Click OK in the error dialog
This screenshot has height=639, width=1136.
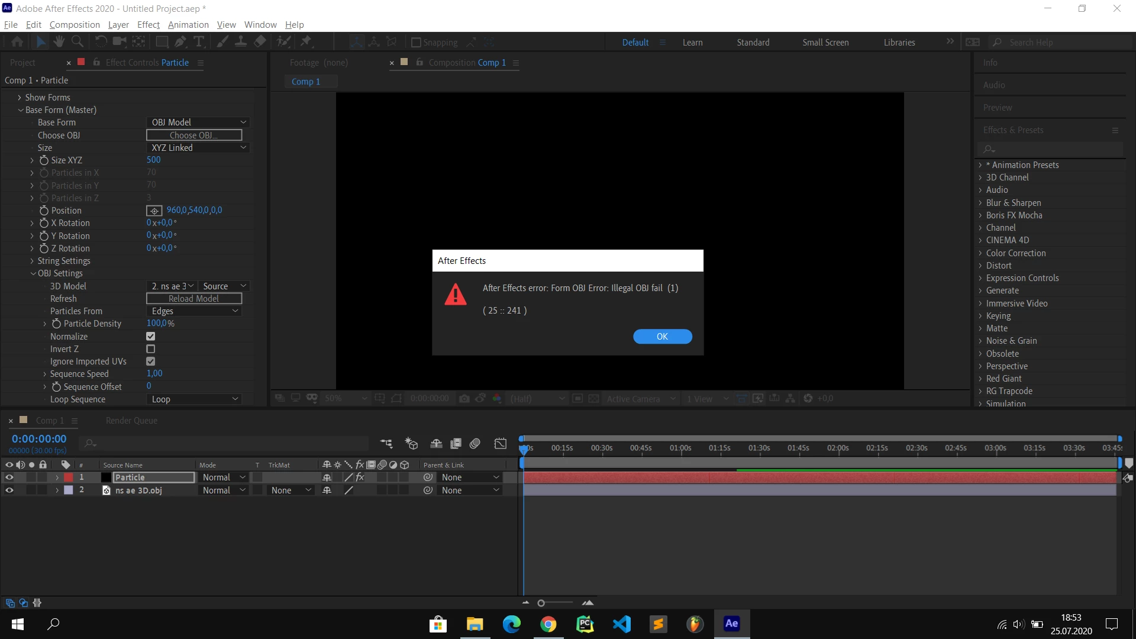pyautogui.click(x=662, y=336)
